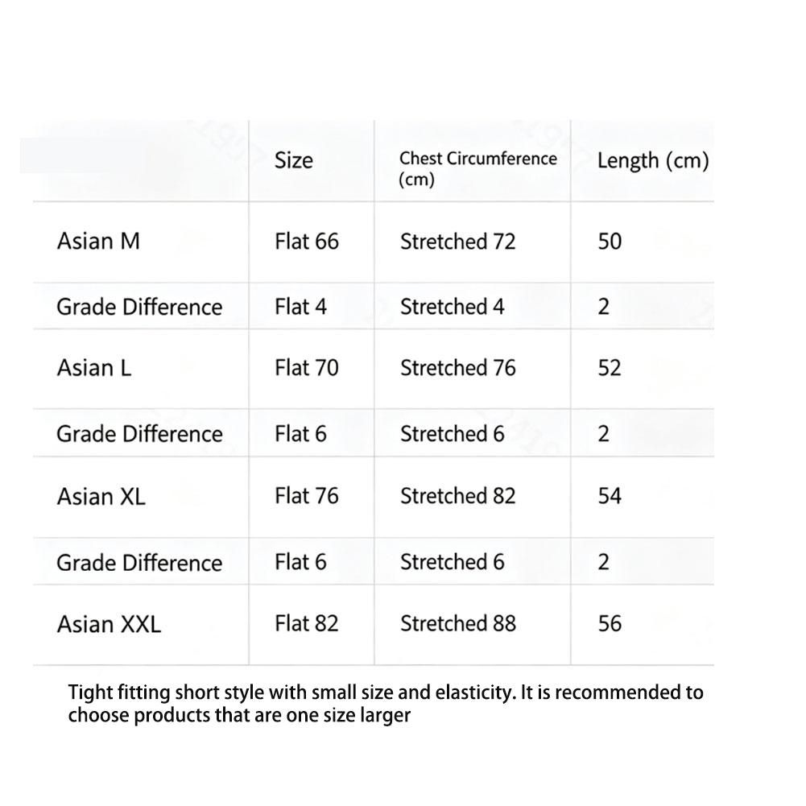This screenshot has height=806, width=806.
Task: Click the Stretched 72 cell
Action: click(458, 242)
